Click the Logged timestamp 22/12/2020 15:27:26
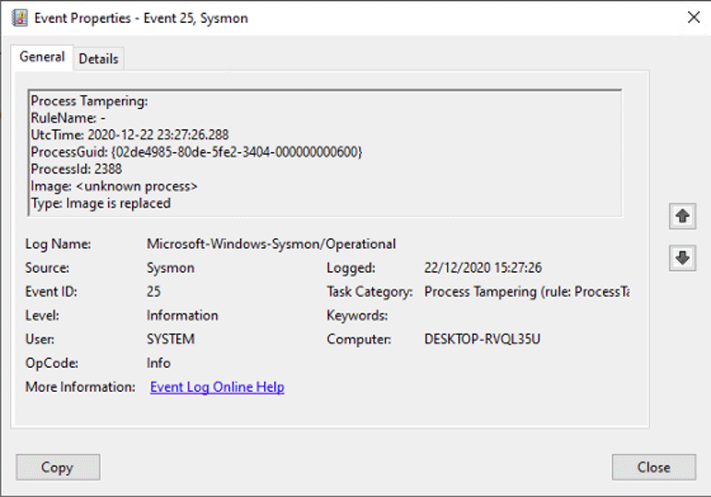Image resolution: width=711 pixels, height=497 pixels. click(x=482, y=268)
